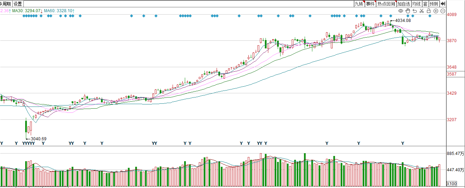Toggle the padlock lock icon

pyautogui.click(x=429, y=11)
